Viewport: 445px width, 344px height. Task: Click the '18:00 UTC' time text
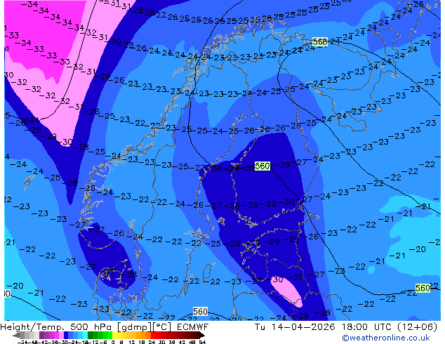pos(368,327)
